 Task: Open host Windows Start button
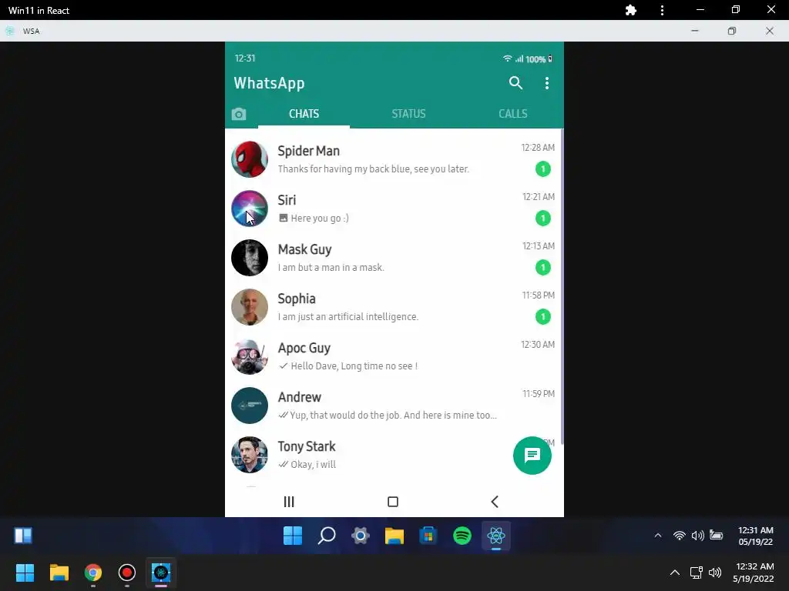(x=25, y=573)
